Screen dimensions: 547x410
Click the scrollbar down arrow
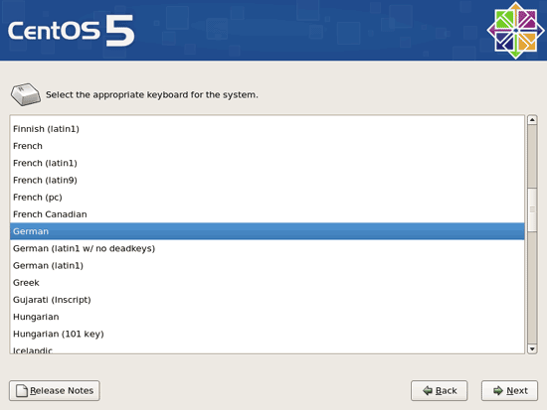coord(532,348)
